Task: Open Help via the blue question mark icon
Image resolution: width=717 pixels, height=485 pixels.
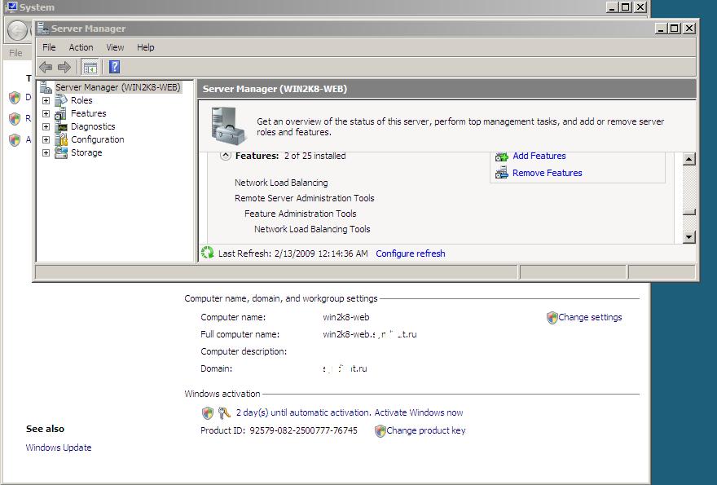Action: coord(114,67)
